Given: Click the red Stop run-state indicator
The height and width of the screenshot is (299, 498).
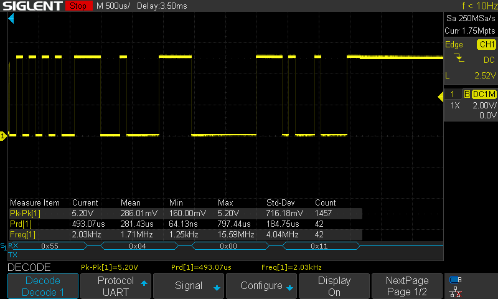Looking at the screenshot, I should [x=78, y=6].
